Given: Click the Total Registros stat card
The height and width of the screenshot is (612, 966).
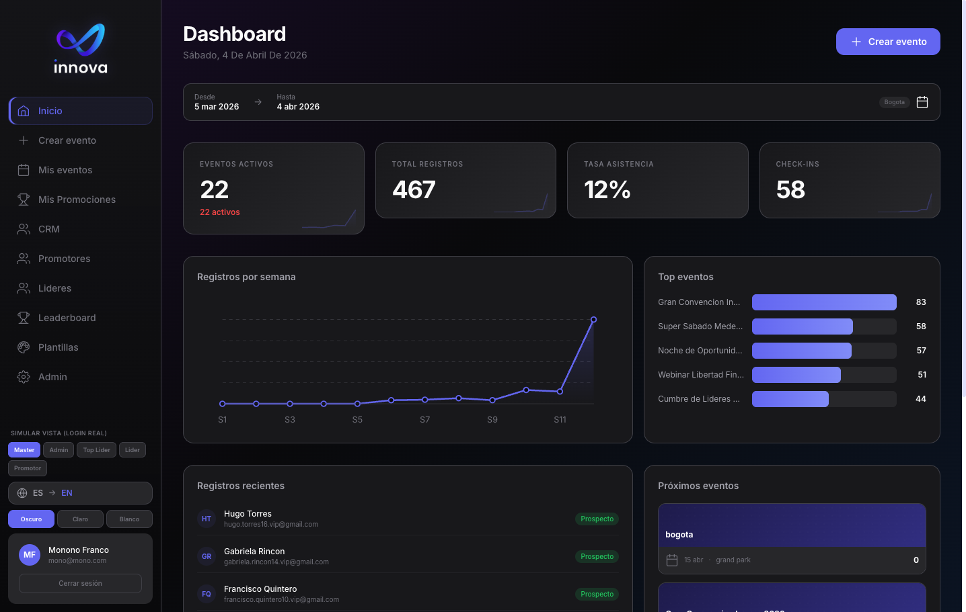Looking at the screenshot, I should point(466,180).
